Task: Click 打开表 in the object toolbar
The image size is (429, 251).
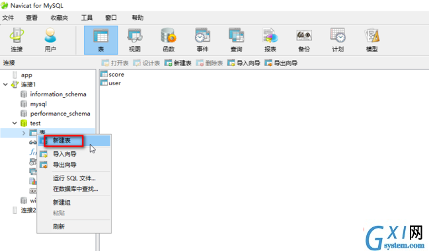Action: click(115, 63)
